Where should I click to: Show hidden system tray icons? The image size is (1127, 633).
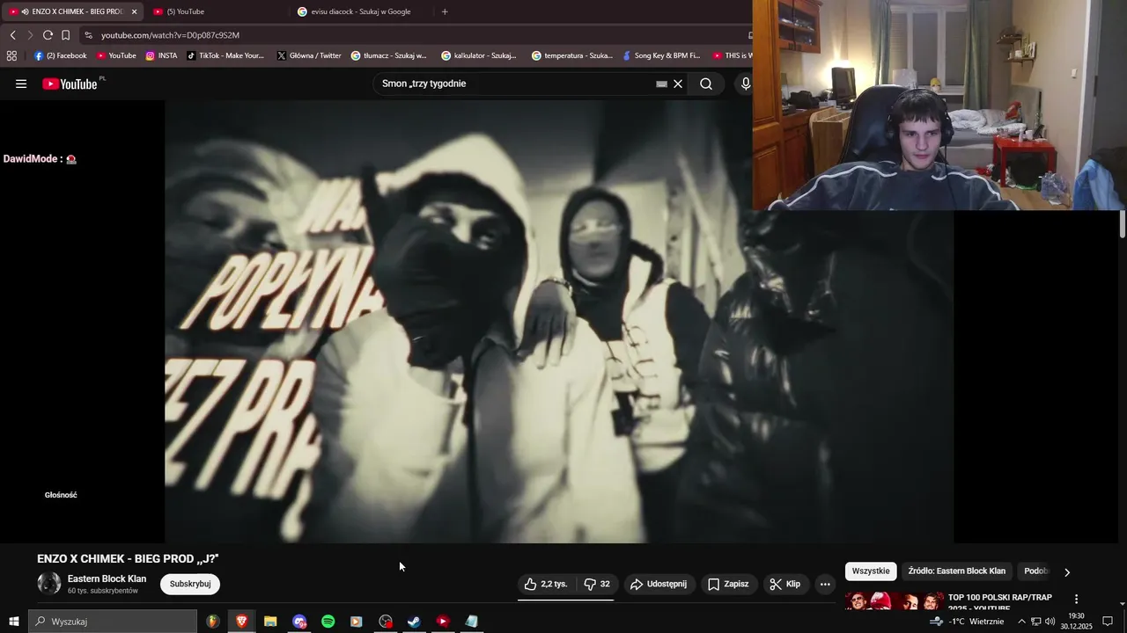point(1021,622)
